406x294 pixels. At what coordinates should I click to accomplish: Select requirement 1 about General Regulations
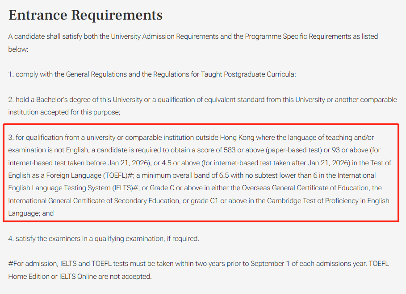(152, 74)
